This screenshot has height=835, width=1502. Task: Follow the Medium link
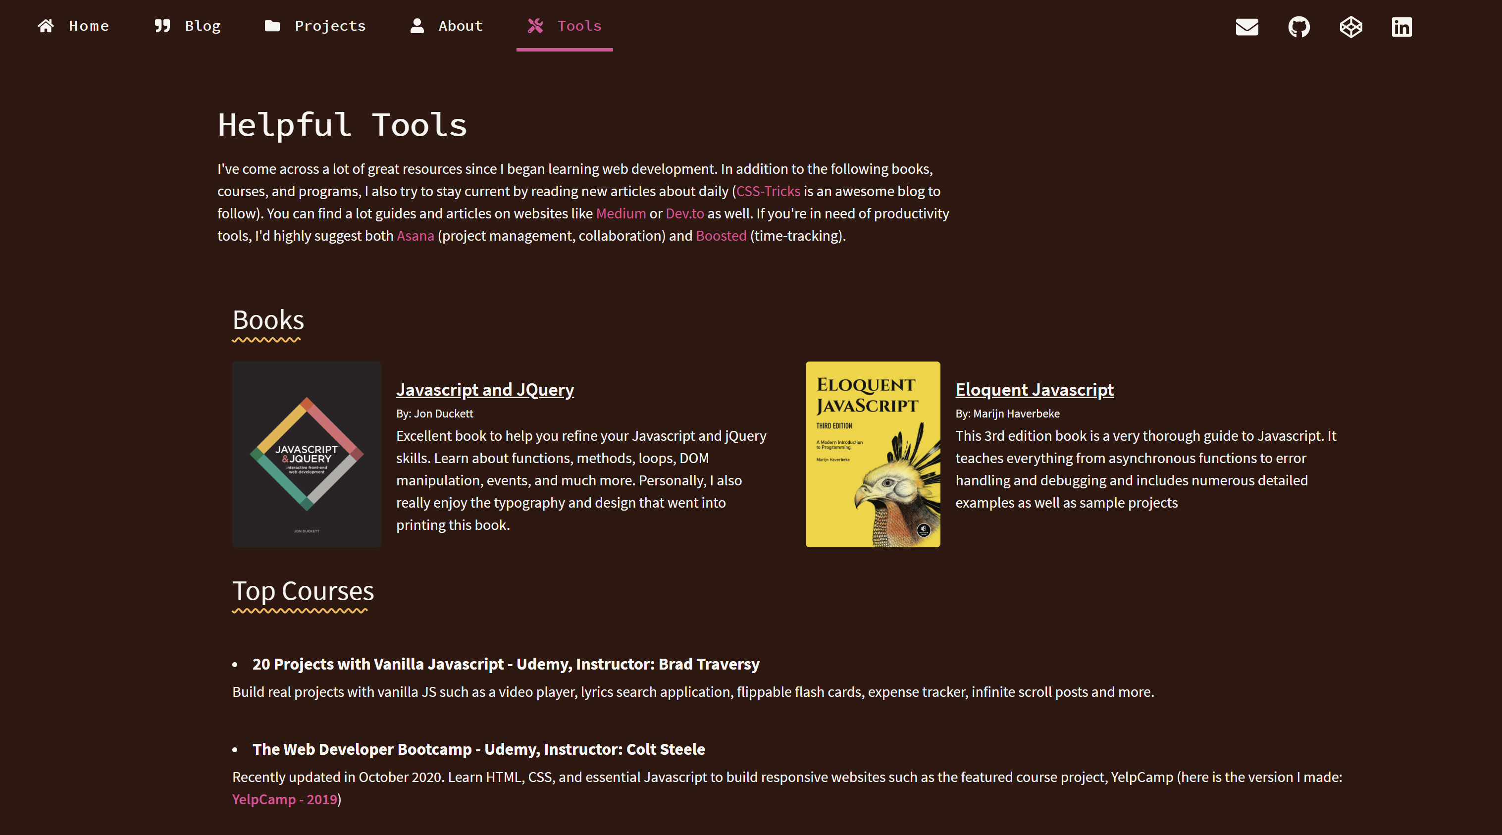[x=621, y=213]
